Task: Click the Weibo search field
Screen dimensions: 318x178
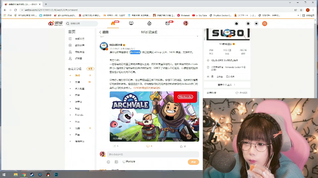Action: coord(81,24)
